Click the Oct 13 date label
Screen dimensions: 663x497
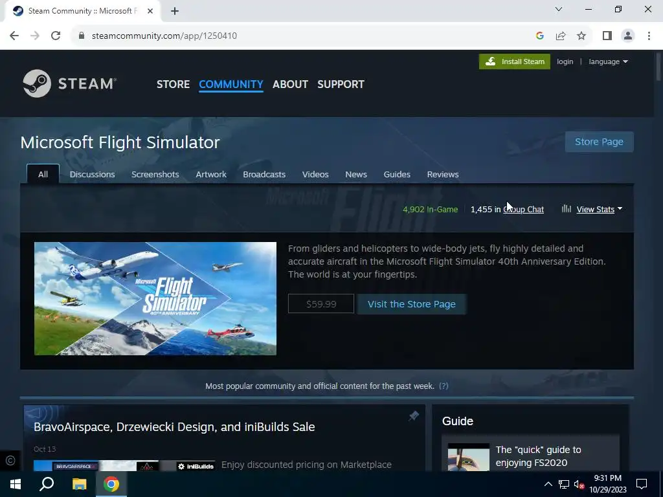[45, 449]
